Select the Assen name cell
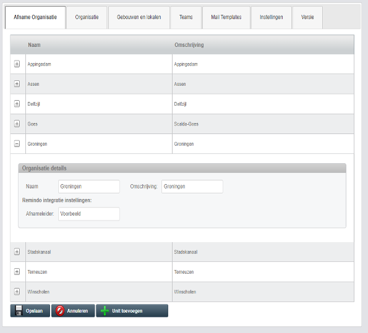This screenshot has height=333, width=368. pos(99,84)
